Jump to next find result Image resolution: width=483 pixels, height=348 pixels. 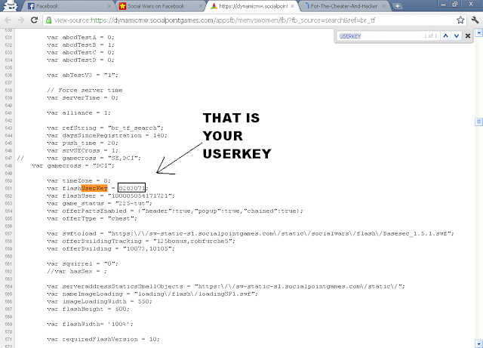click(x=457, y=36)
